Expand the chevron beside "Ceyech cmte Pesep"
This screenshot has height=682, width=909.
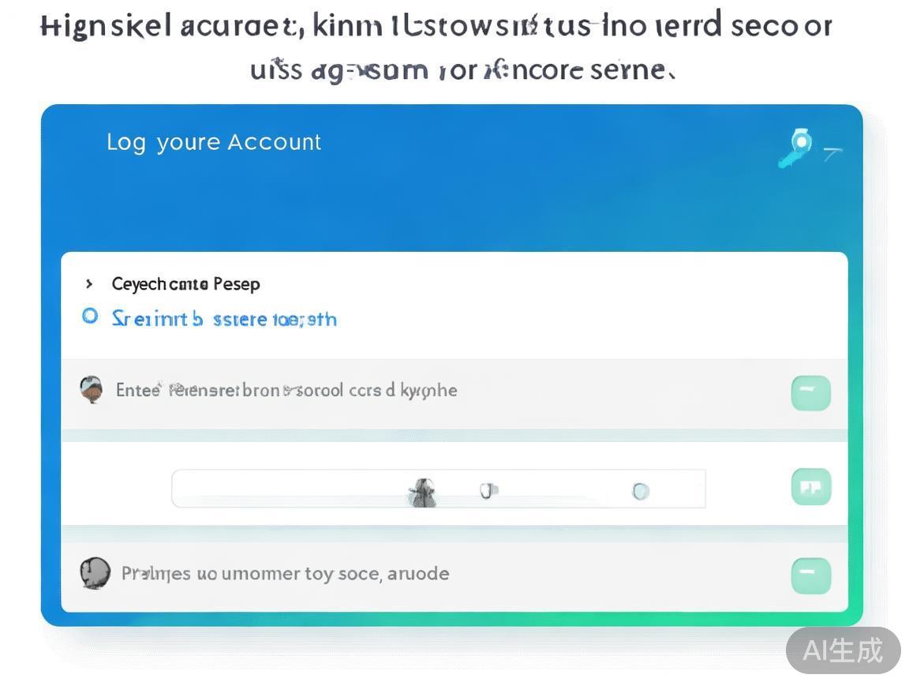[x=89, y=283]
